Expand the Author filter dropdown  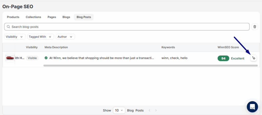[65, 37]
